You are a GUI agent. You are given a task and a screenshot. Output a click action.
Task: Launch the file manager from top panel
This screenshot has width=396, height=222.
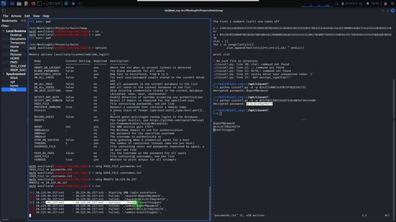tap(19, 4)
